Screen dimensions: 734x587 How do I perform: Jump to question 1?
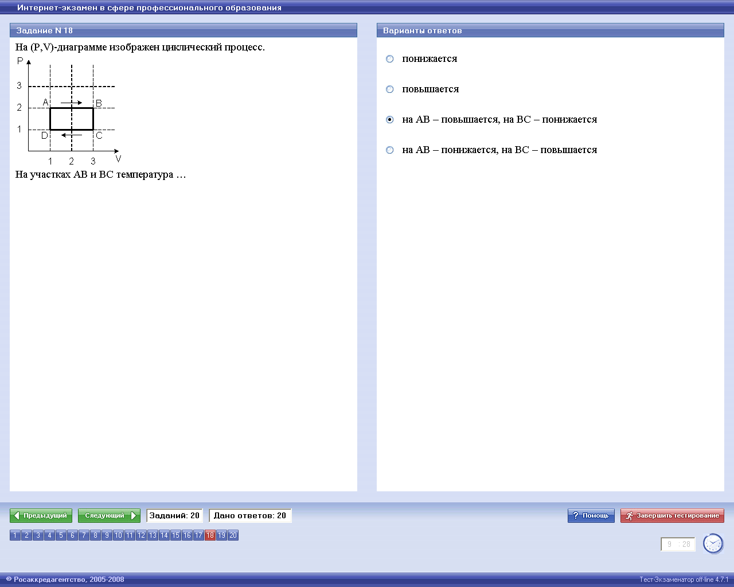coord(15,535)
